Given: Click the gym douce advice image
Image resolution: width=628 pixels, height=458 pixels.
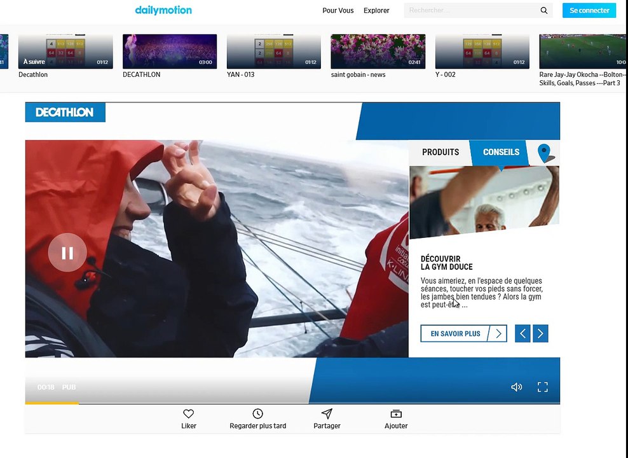Looking at the screenshot, I should 484,202.
